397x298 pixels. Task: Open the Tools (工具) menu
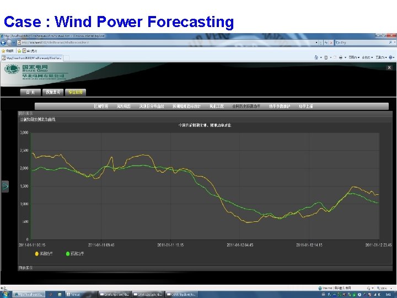pyautogui.click(x=381, y=57)
